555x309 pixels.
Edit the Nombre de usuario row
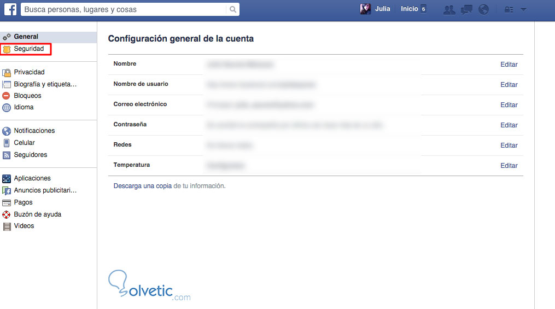click(509, 85)
